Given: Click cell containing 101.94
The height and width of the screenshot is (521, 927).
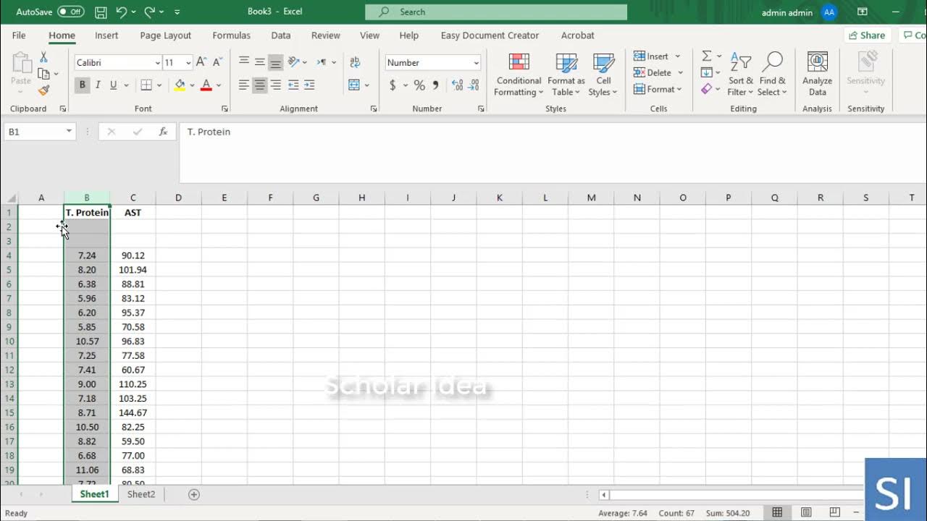Looking at the screenshot, I should [x=133, y=270].
